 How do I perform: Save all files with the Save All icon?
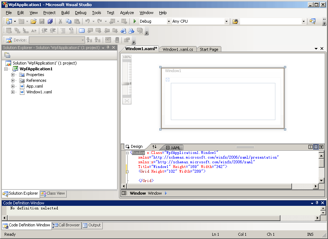[x=50, y=21]
